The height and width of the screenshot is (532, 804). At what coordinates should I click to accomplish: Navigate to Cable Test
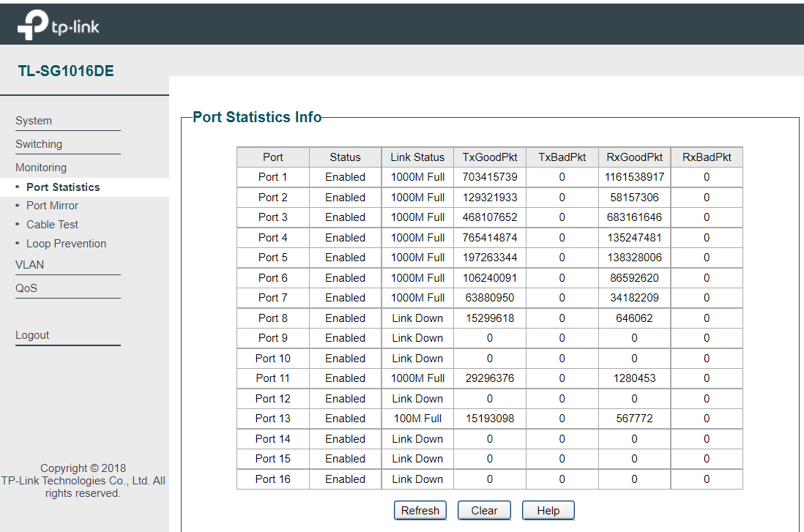[x=52, y=224]
